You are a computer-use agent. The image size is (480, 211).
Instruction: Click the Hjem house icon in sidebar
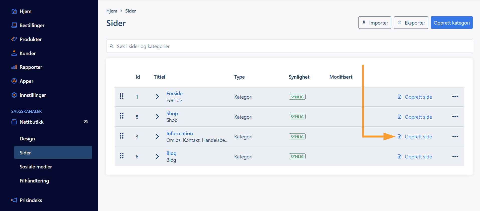click(14, 11)
